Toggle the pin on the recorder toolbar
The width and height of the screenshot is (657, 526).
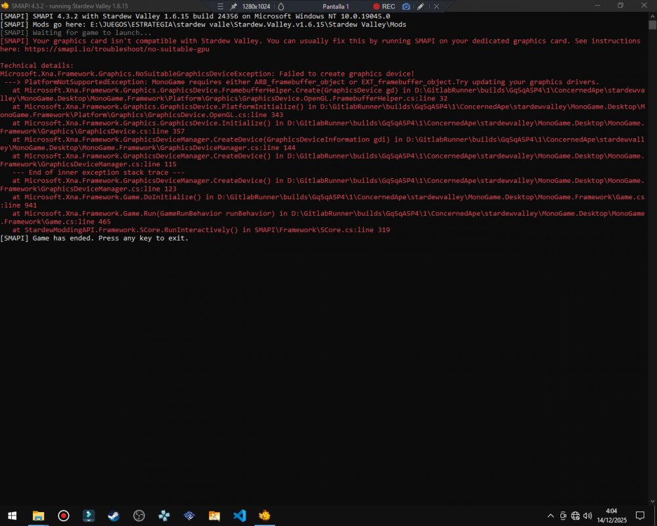(233, 6)
